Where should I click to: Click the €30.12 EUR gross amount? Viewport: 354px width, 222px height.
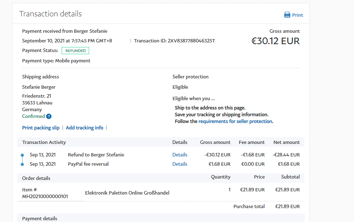coord(275,41)
